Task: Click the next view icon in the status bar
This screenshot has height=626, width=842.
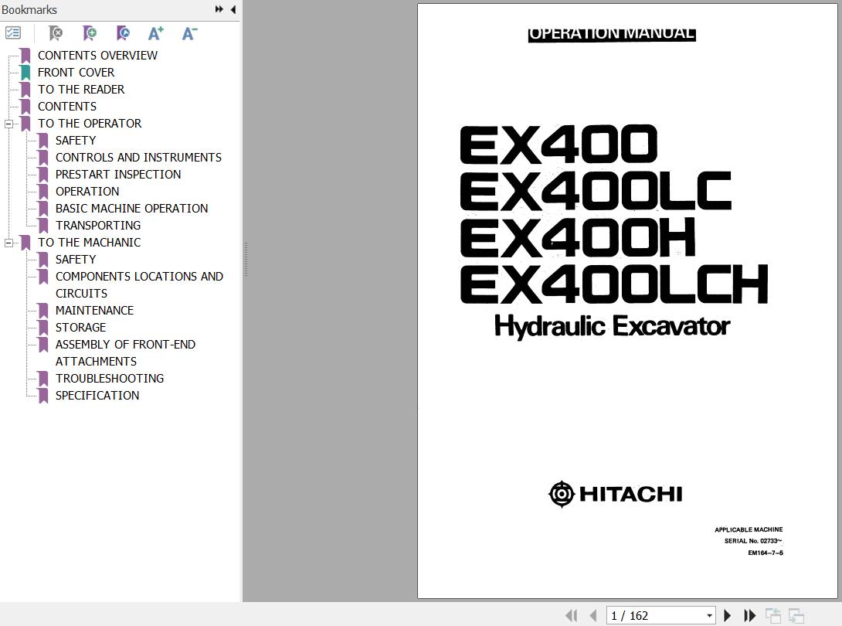Action: [x=796, y=615]
